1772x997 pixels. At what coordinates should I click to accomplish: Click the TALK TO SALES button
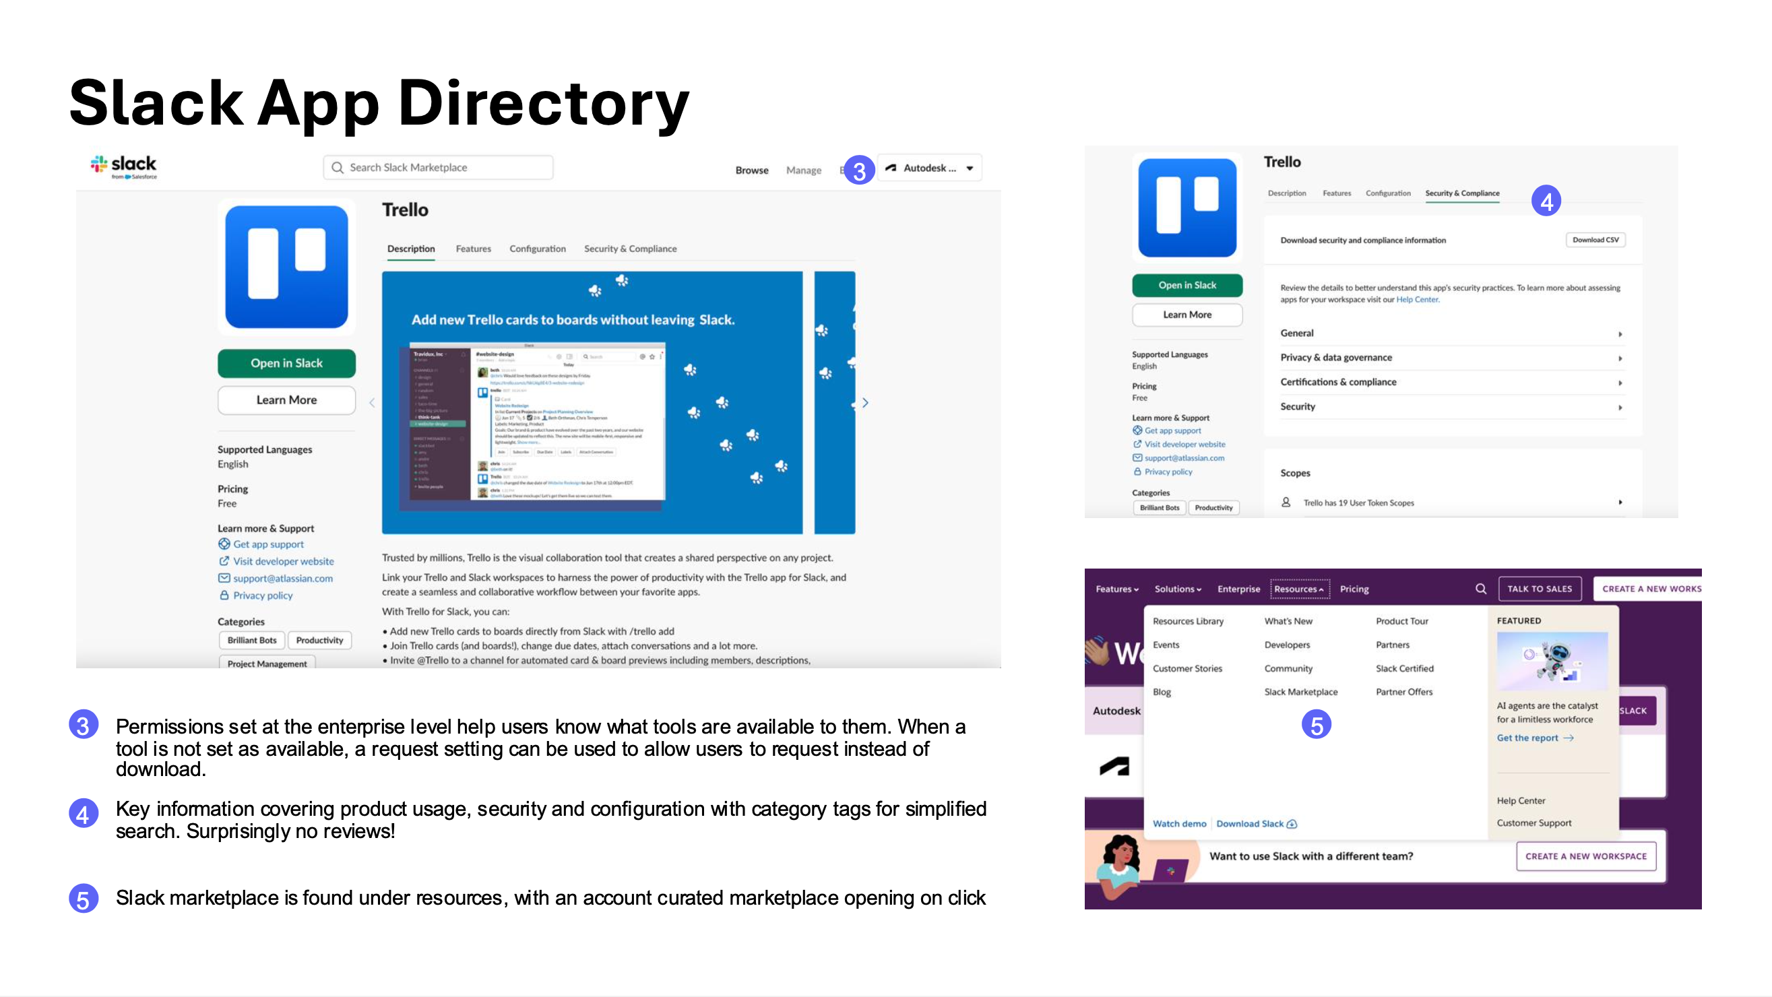[x=1540, y=589]
